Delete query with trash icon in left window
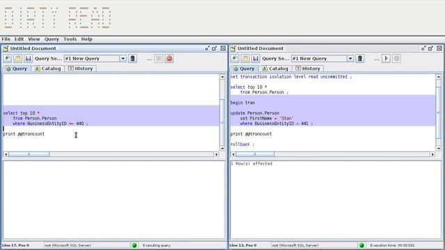445x250 pixels. click(133, 58)
